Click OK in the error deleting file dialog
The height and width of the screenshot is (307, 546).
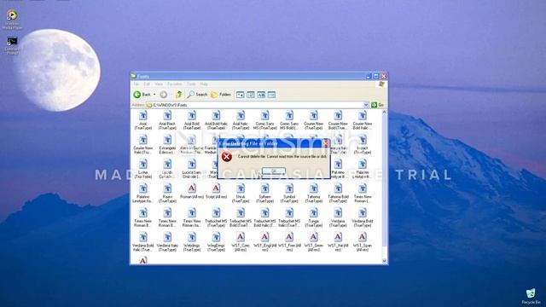[274, 171]
